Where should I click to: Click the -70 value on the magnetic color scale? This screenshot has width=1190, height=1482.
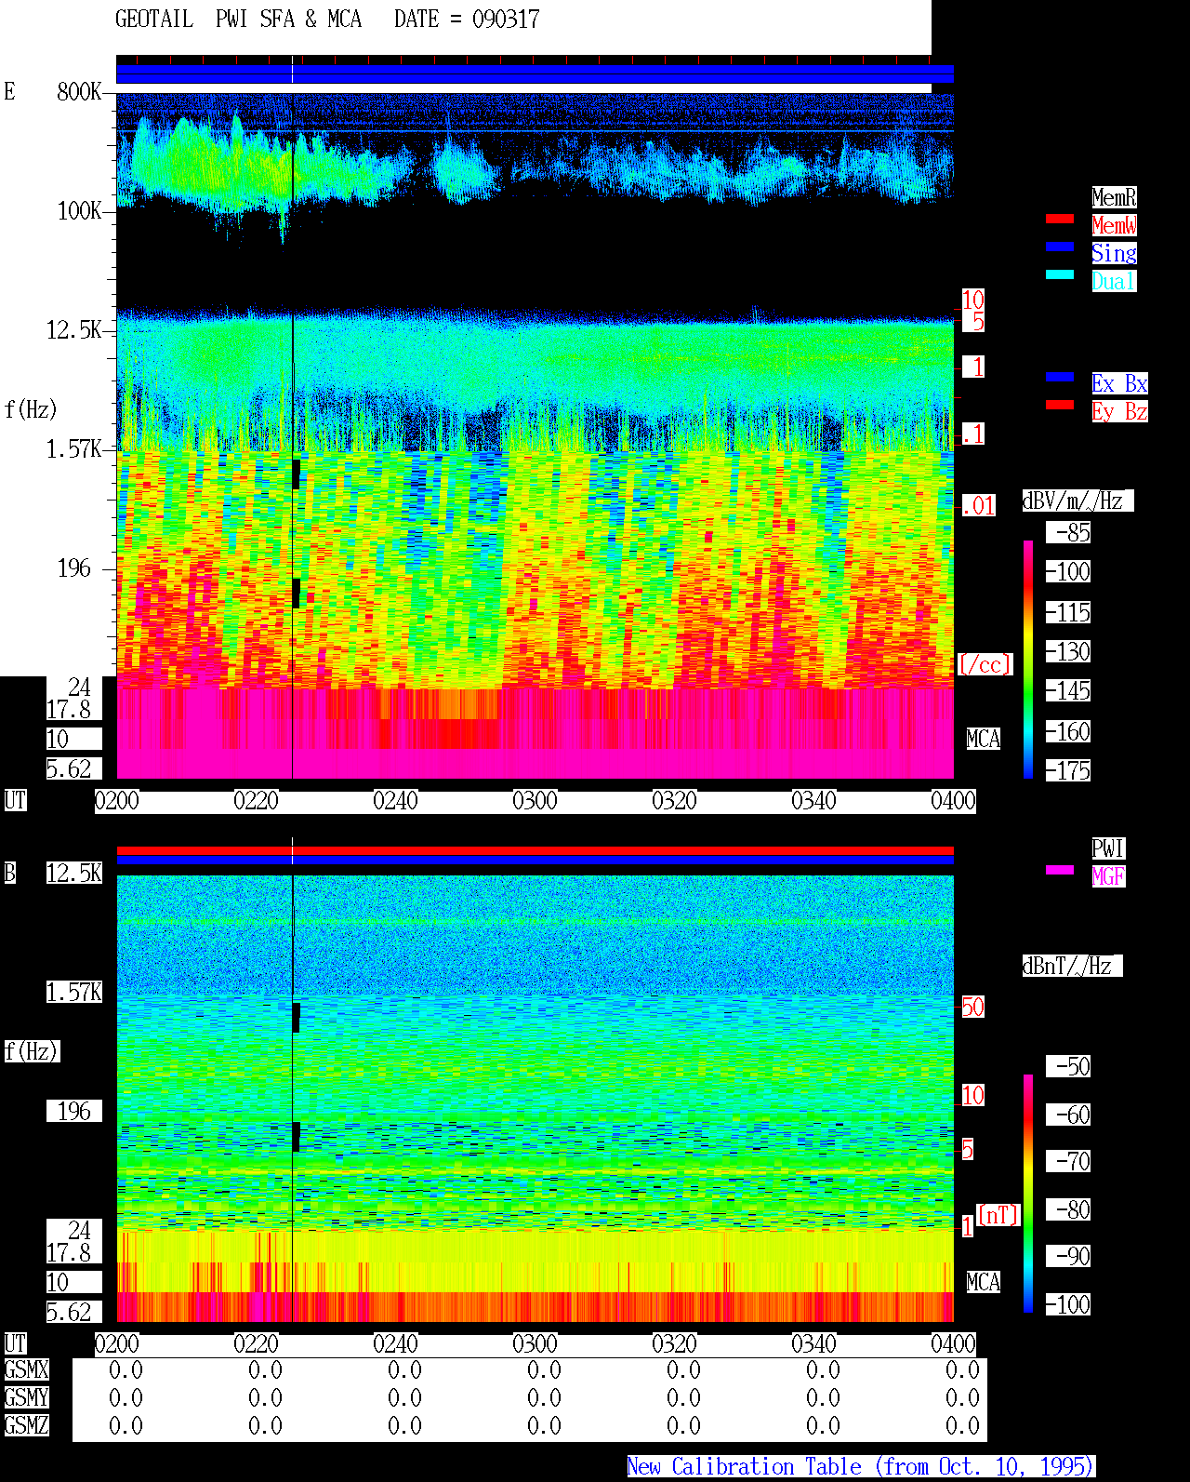click(1069, 1161)
